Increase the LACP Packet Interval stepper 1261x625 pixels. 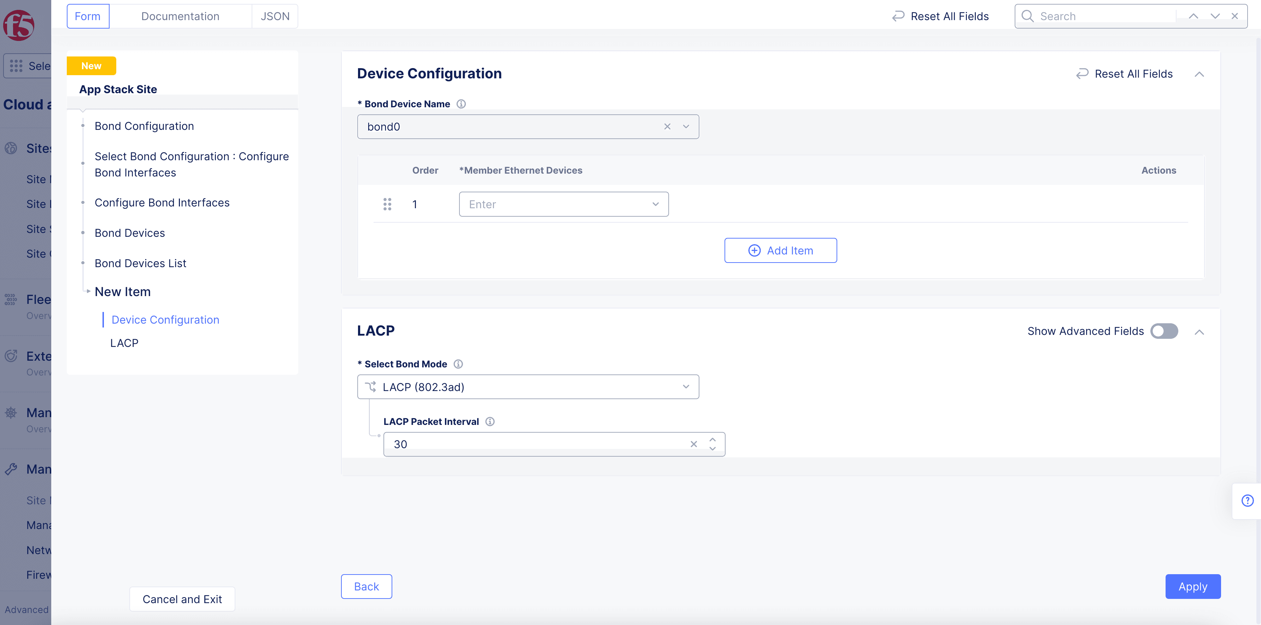pyautogui.click(x=713, y=440)
